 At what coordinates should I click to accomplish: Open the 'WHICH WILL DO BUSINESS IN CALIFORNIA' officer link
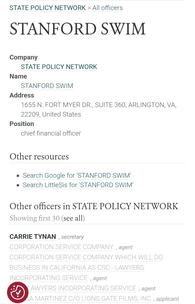pyautogui.click(x=86, y=257)
